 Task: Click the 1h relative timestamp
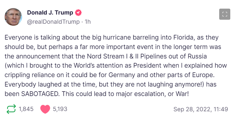[x=88, y=22]
